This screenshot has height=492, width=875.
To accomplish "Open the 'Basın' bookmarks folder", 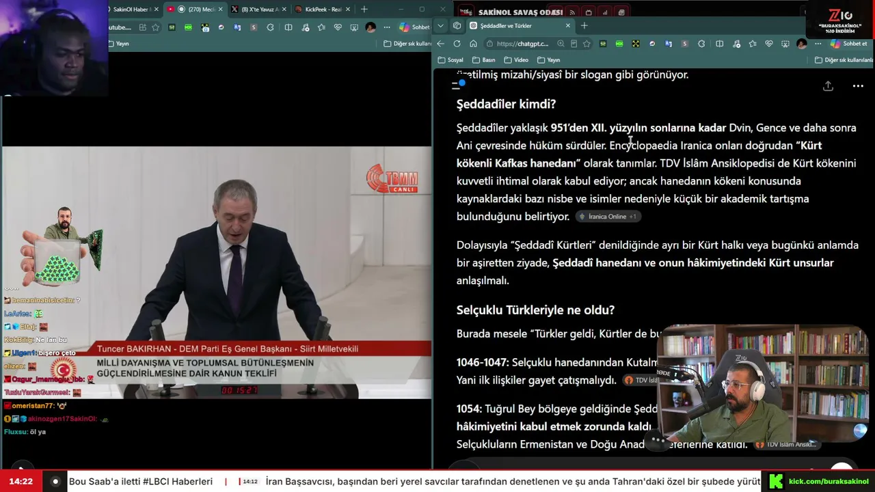I will pos(484,60).
